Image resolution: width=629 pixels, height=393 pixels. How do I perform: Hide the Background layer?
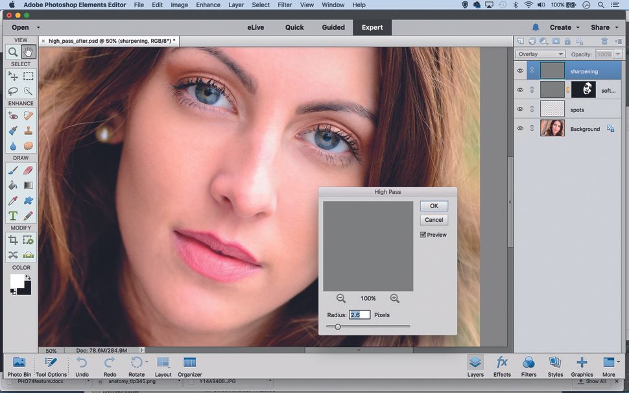pos(520,128)
